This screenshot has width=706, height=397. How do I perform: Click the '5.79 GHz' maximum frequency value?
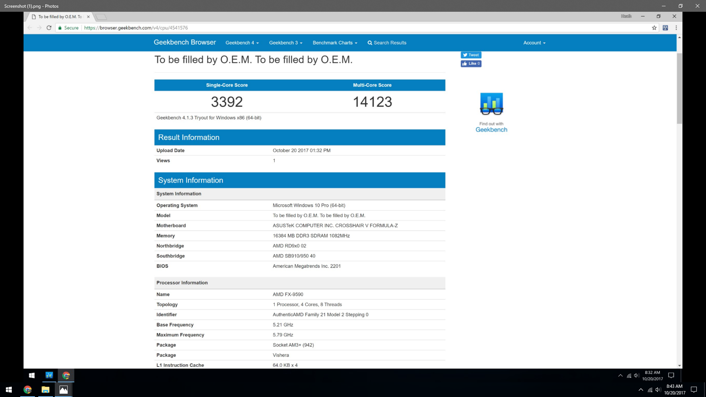coord(283,335)
